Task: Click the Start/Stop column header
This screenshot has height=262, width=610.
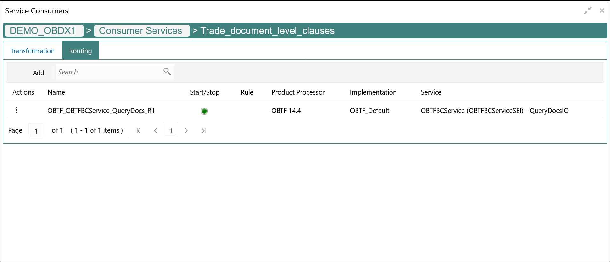Action: [205, 92]
